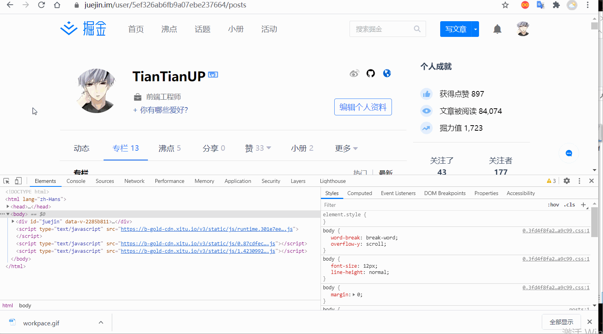The width and height of the screenshot is (603, 334).
Task: Click the browser forward arrow
Action: tap(26, 5)
